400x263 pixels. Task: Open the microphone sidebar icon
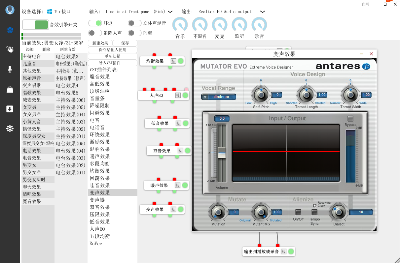point(10,69)
